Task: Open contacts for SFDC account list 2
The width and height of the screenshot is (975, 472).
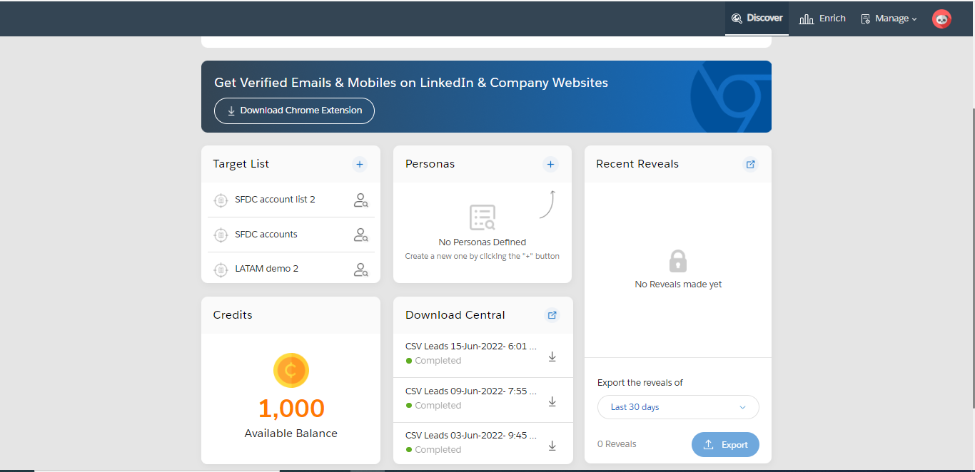Action: tap(360, 200)
